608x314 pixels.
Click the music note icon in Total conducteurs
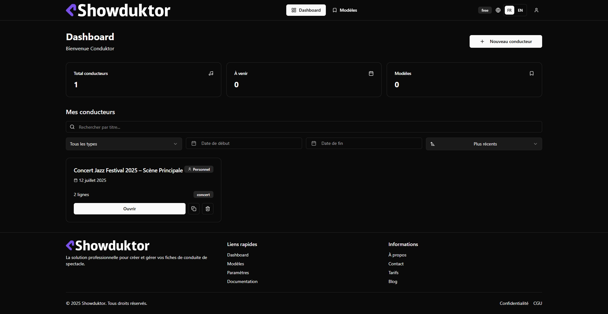click(211, 73)
